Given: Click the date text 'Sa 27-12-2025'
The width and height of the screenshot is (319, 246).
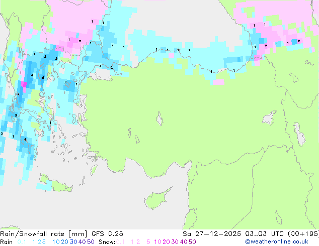Looking at the screenshot, I should click(212, 234).
